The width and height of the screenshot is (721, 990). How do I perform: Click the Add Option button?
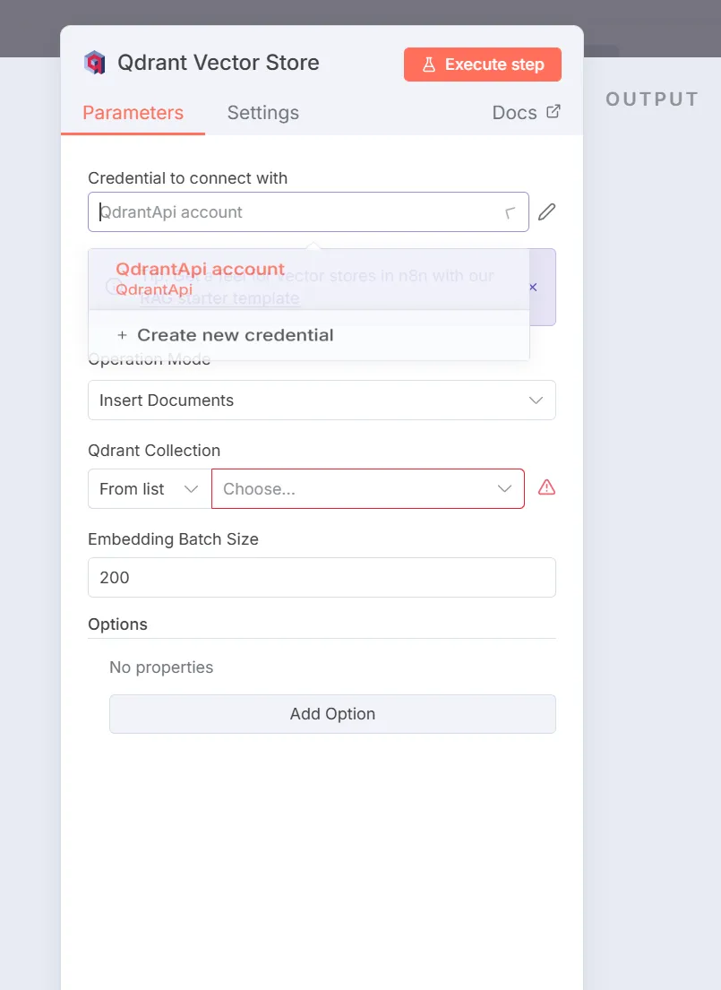332,714
